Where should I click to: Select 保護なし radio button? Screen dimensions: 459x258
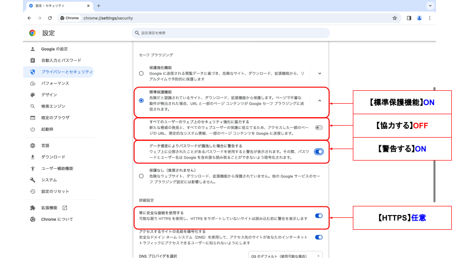tap(141, 176)
